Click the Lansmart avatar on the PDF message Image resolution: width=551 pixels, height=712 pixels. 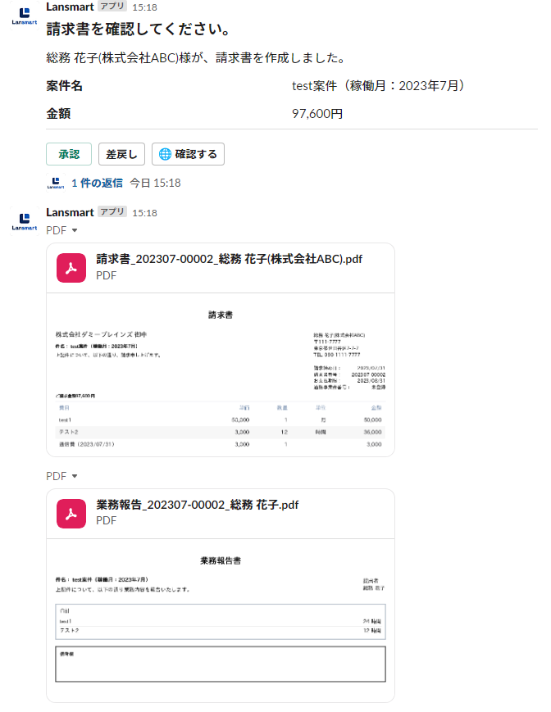click(25, 221)
